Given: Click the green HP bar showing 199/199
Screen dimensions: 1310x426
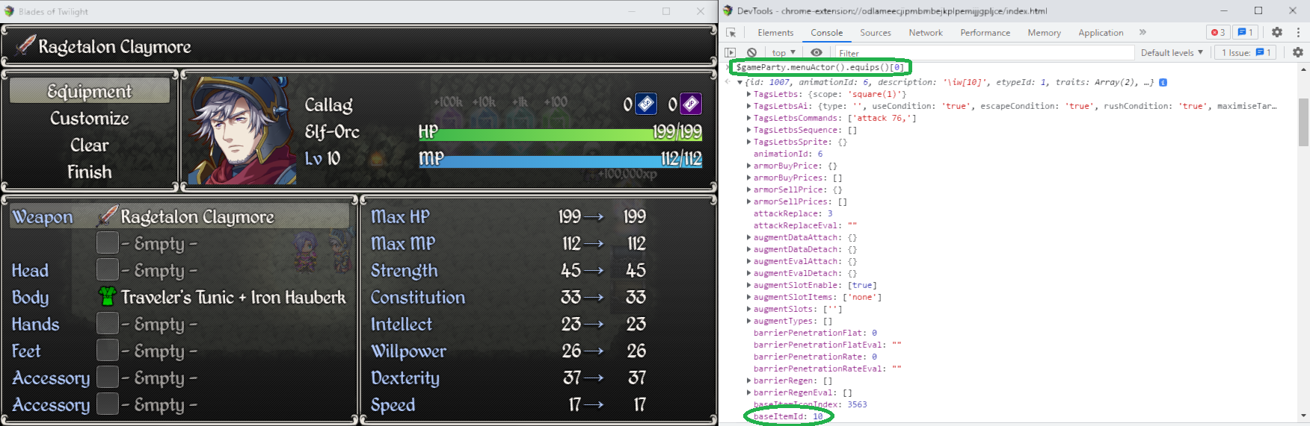Looking at the screenshot, I should pos(560,135).
